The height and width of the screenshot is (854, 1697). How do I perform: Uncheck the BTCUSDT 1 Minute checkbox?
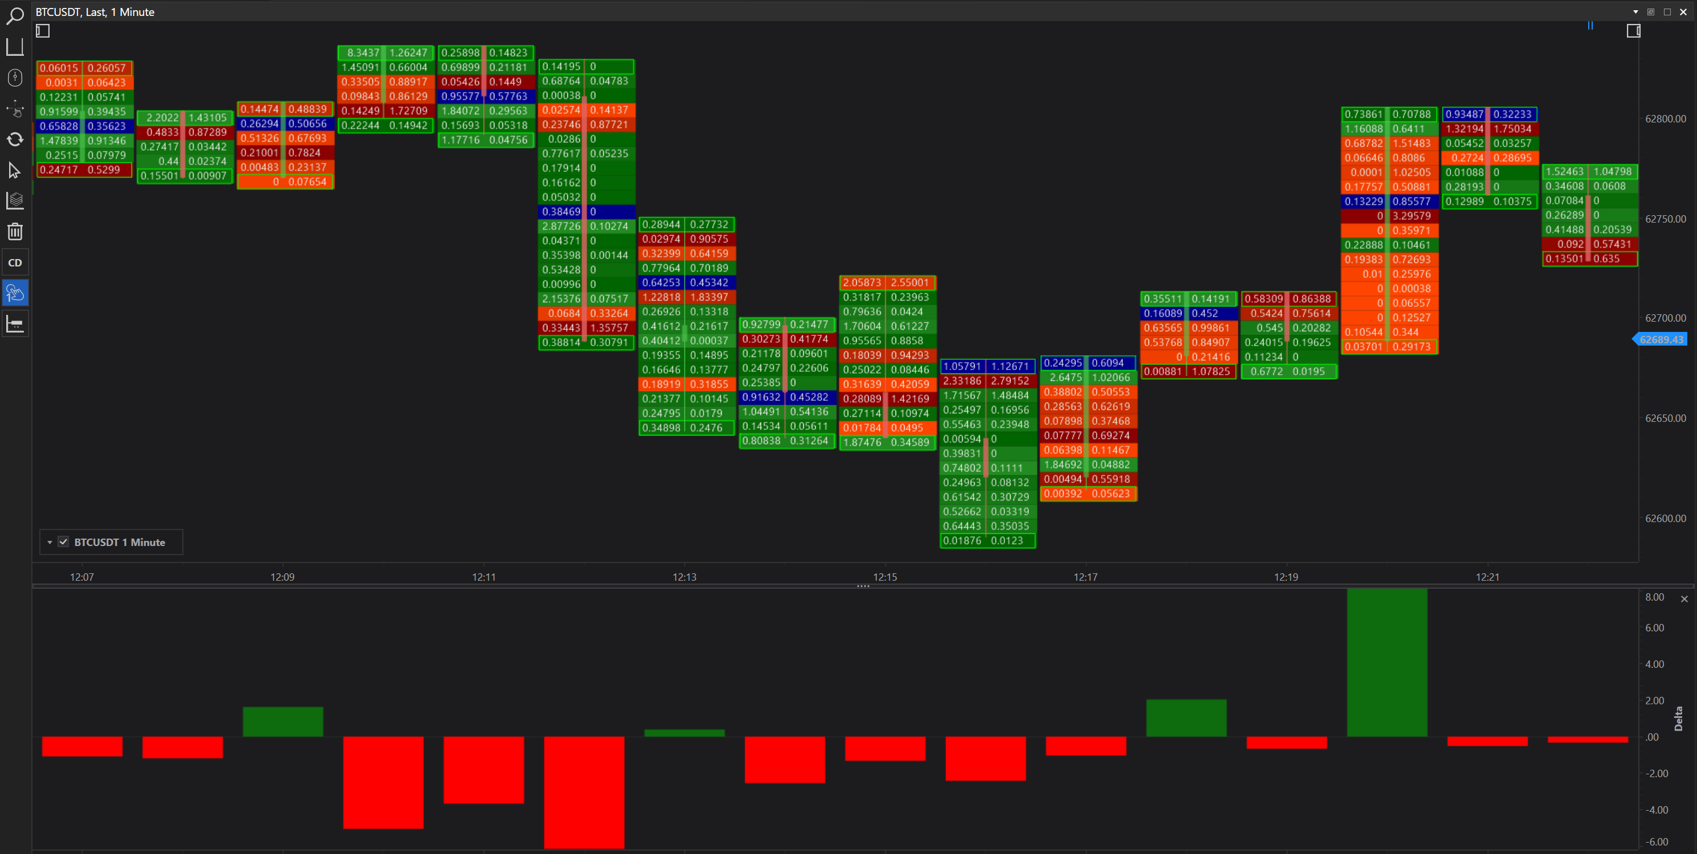click(63, 542)
